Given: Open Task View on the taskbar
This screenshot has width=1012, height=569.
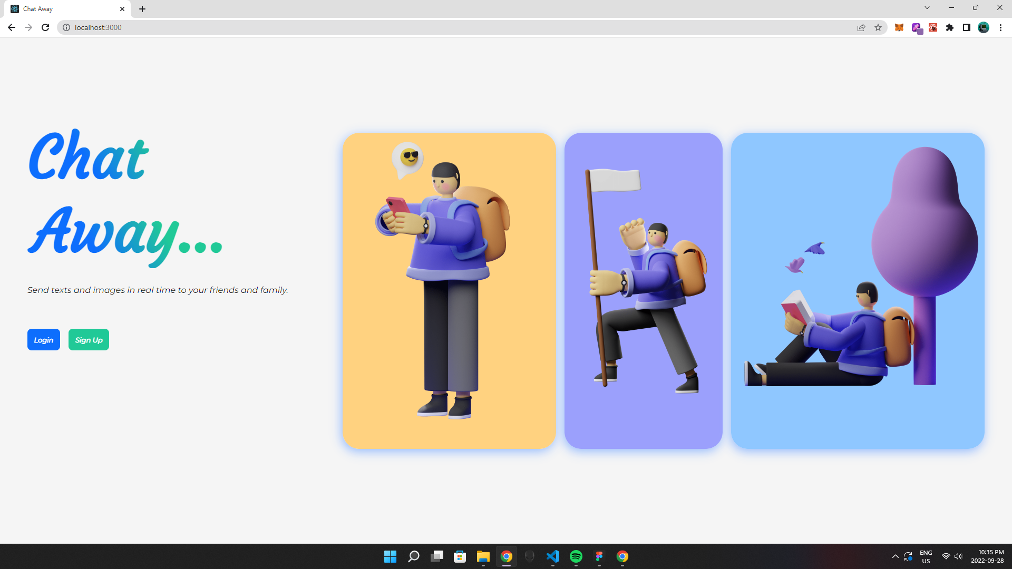Looking at the screenshot, I should tap(437, 556).
